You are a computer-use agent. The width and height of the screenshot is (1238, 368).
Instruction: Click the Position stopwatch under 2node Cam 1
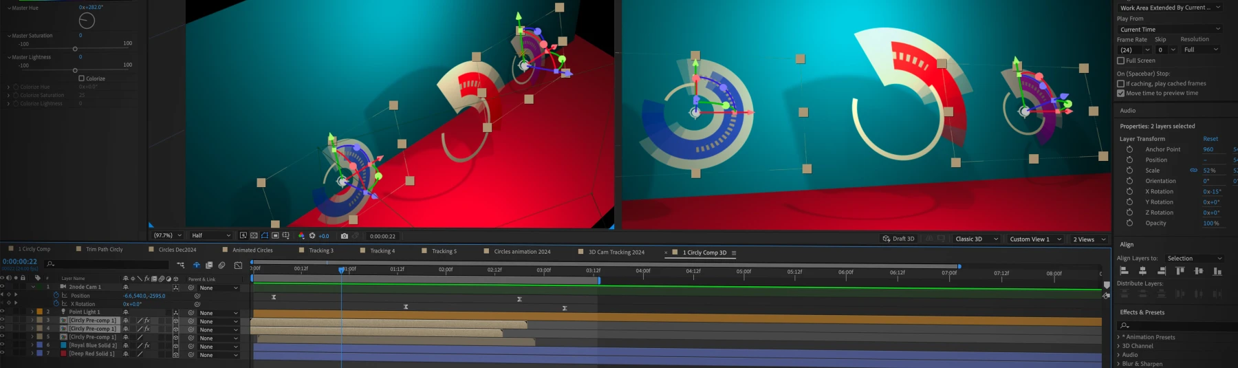(x=56, y=296)
